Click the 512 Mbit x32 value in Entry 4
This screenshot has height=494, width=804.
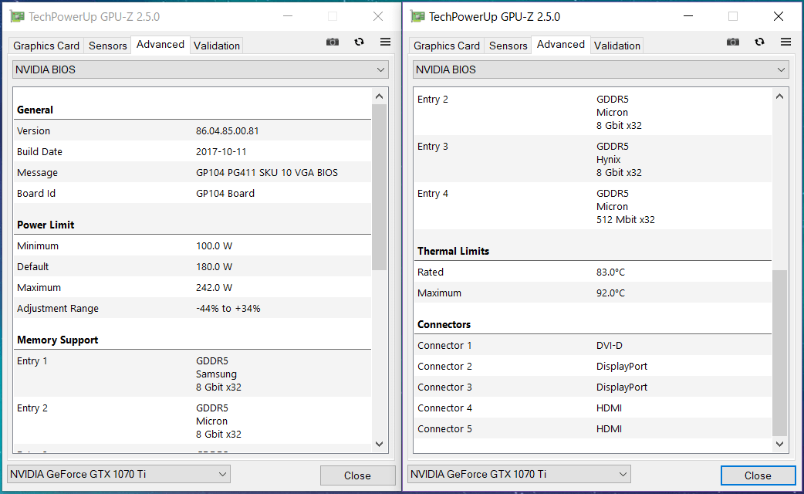pos(626,219)
